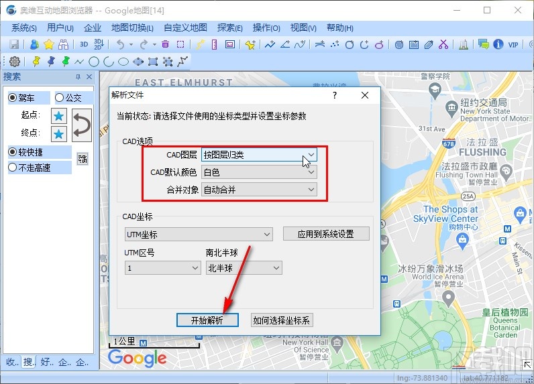The height and width of the screenshot is (384, 534).
Task: Open the 操作(O) menu
Action: (x=266, y=27)
